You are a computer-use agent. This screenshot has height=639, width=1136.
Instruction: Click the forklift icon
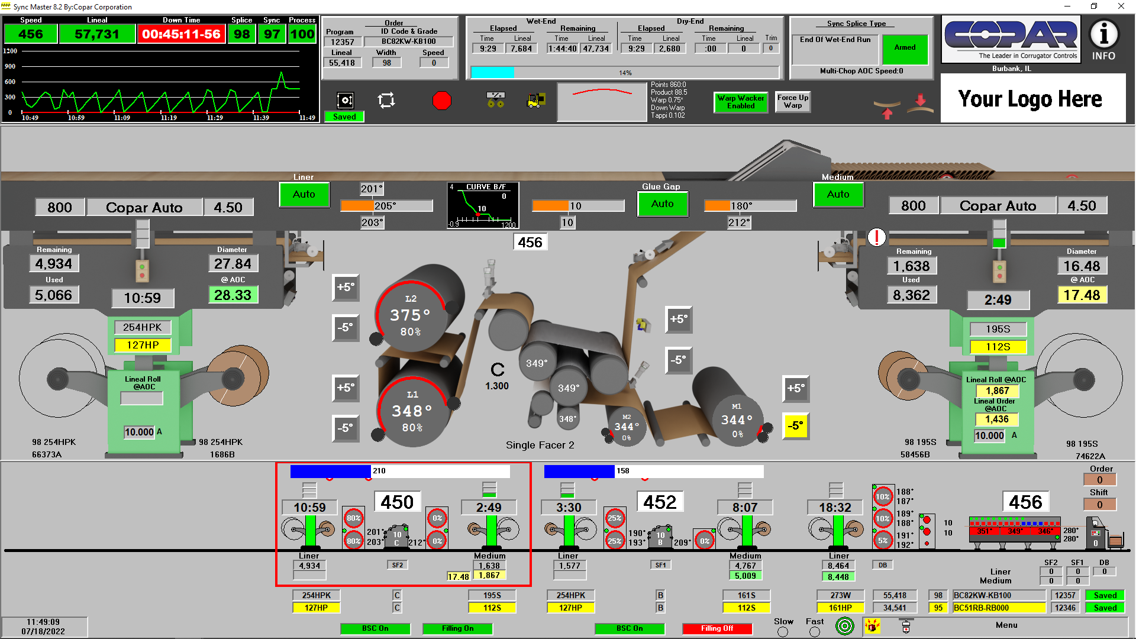[x=536, y=101]
